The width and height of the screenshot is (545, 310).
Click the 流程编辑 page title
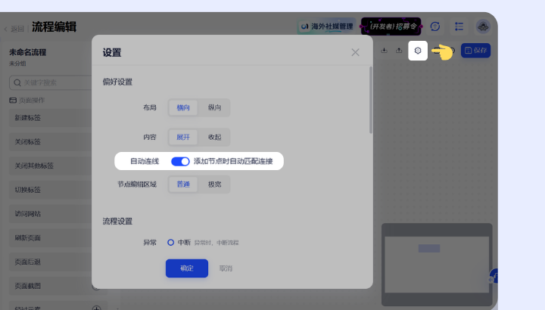point(54,27)
